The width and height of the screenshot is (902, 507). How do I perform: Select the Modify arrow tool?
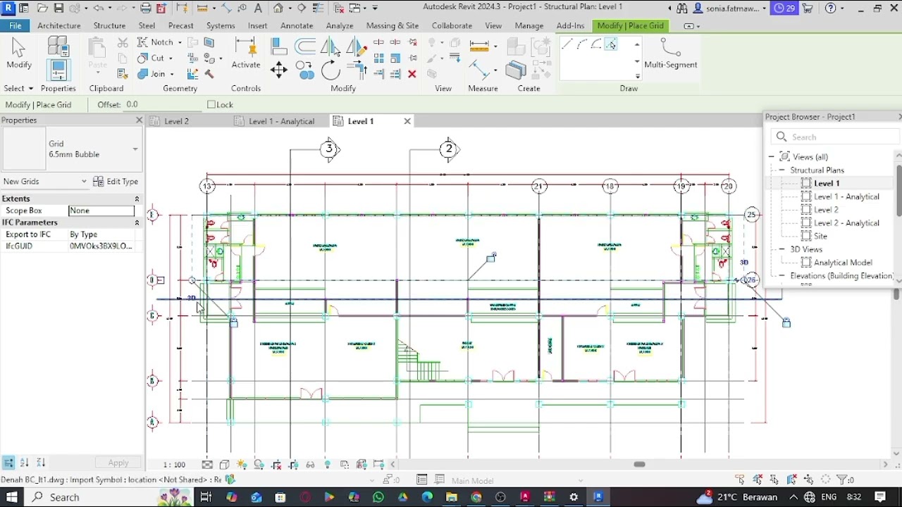18,54
